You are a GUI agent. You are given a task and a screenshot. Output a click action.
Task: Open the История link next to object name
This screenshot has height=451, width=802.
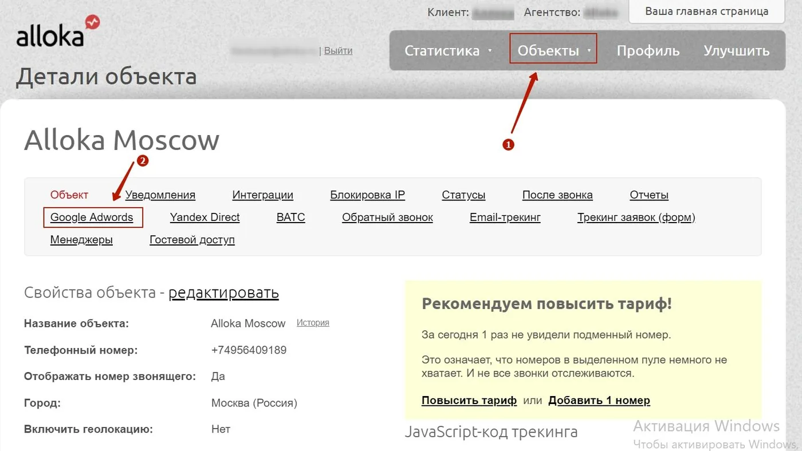[313, 323]
